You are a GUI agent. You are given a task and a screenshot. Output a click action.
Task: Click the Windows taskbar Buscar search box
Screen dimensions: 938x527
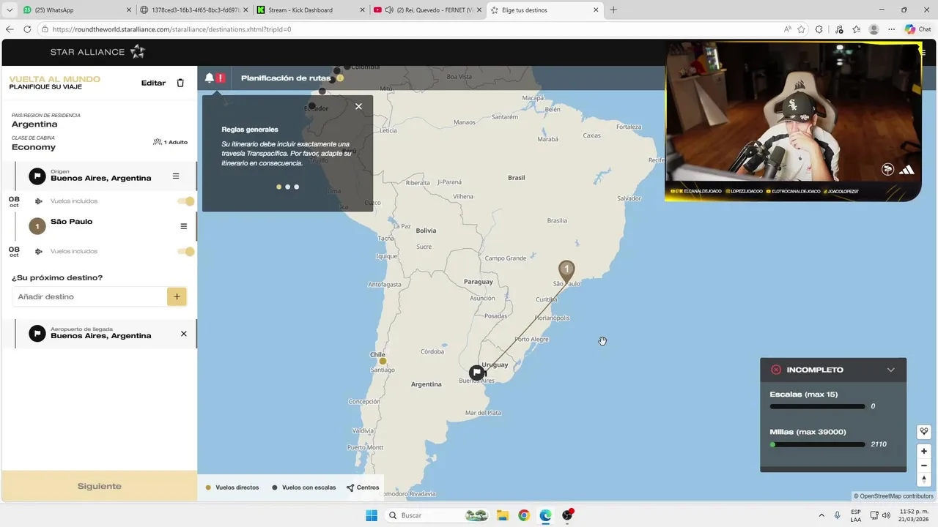coord(437,515)
